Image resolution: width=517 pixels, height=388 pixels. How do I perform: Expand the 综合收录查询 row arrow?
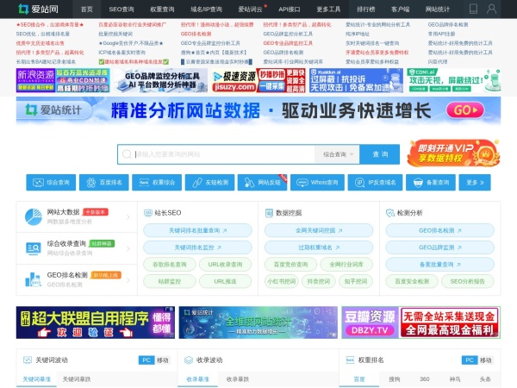(128, 248)
